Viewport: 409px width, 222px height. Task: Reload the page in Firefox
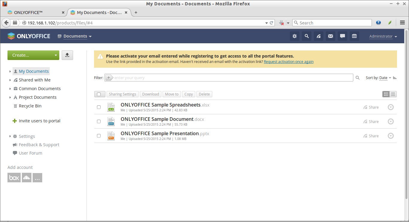272,23
